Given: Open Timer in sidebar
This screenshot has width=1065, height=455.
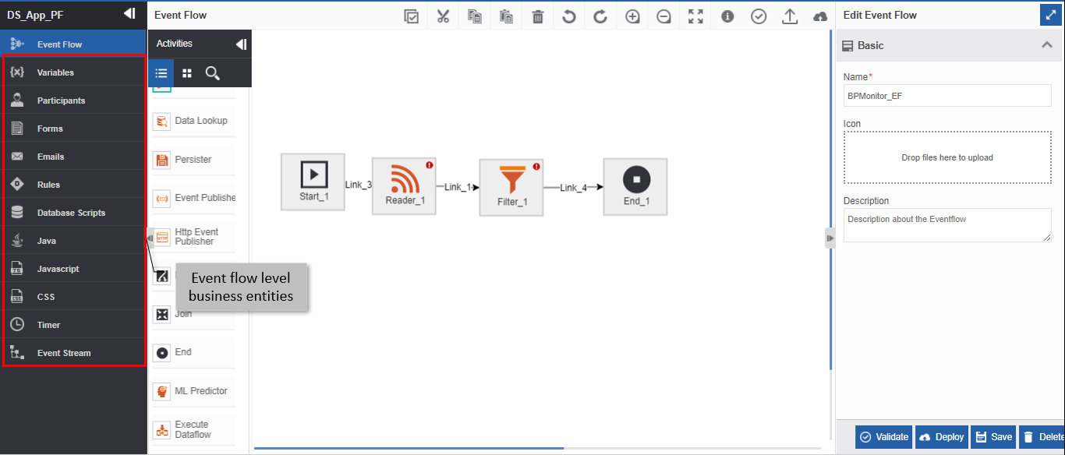Looking at the screenshot, I should point(74,325).
